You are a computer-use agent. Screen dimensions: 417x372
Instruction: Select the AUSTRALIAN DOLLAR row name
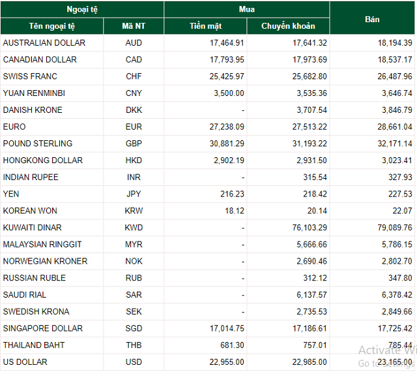pos(44,43)
